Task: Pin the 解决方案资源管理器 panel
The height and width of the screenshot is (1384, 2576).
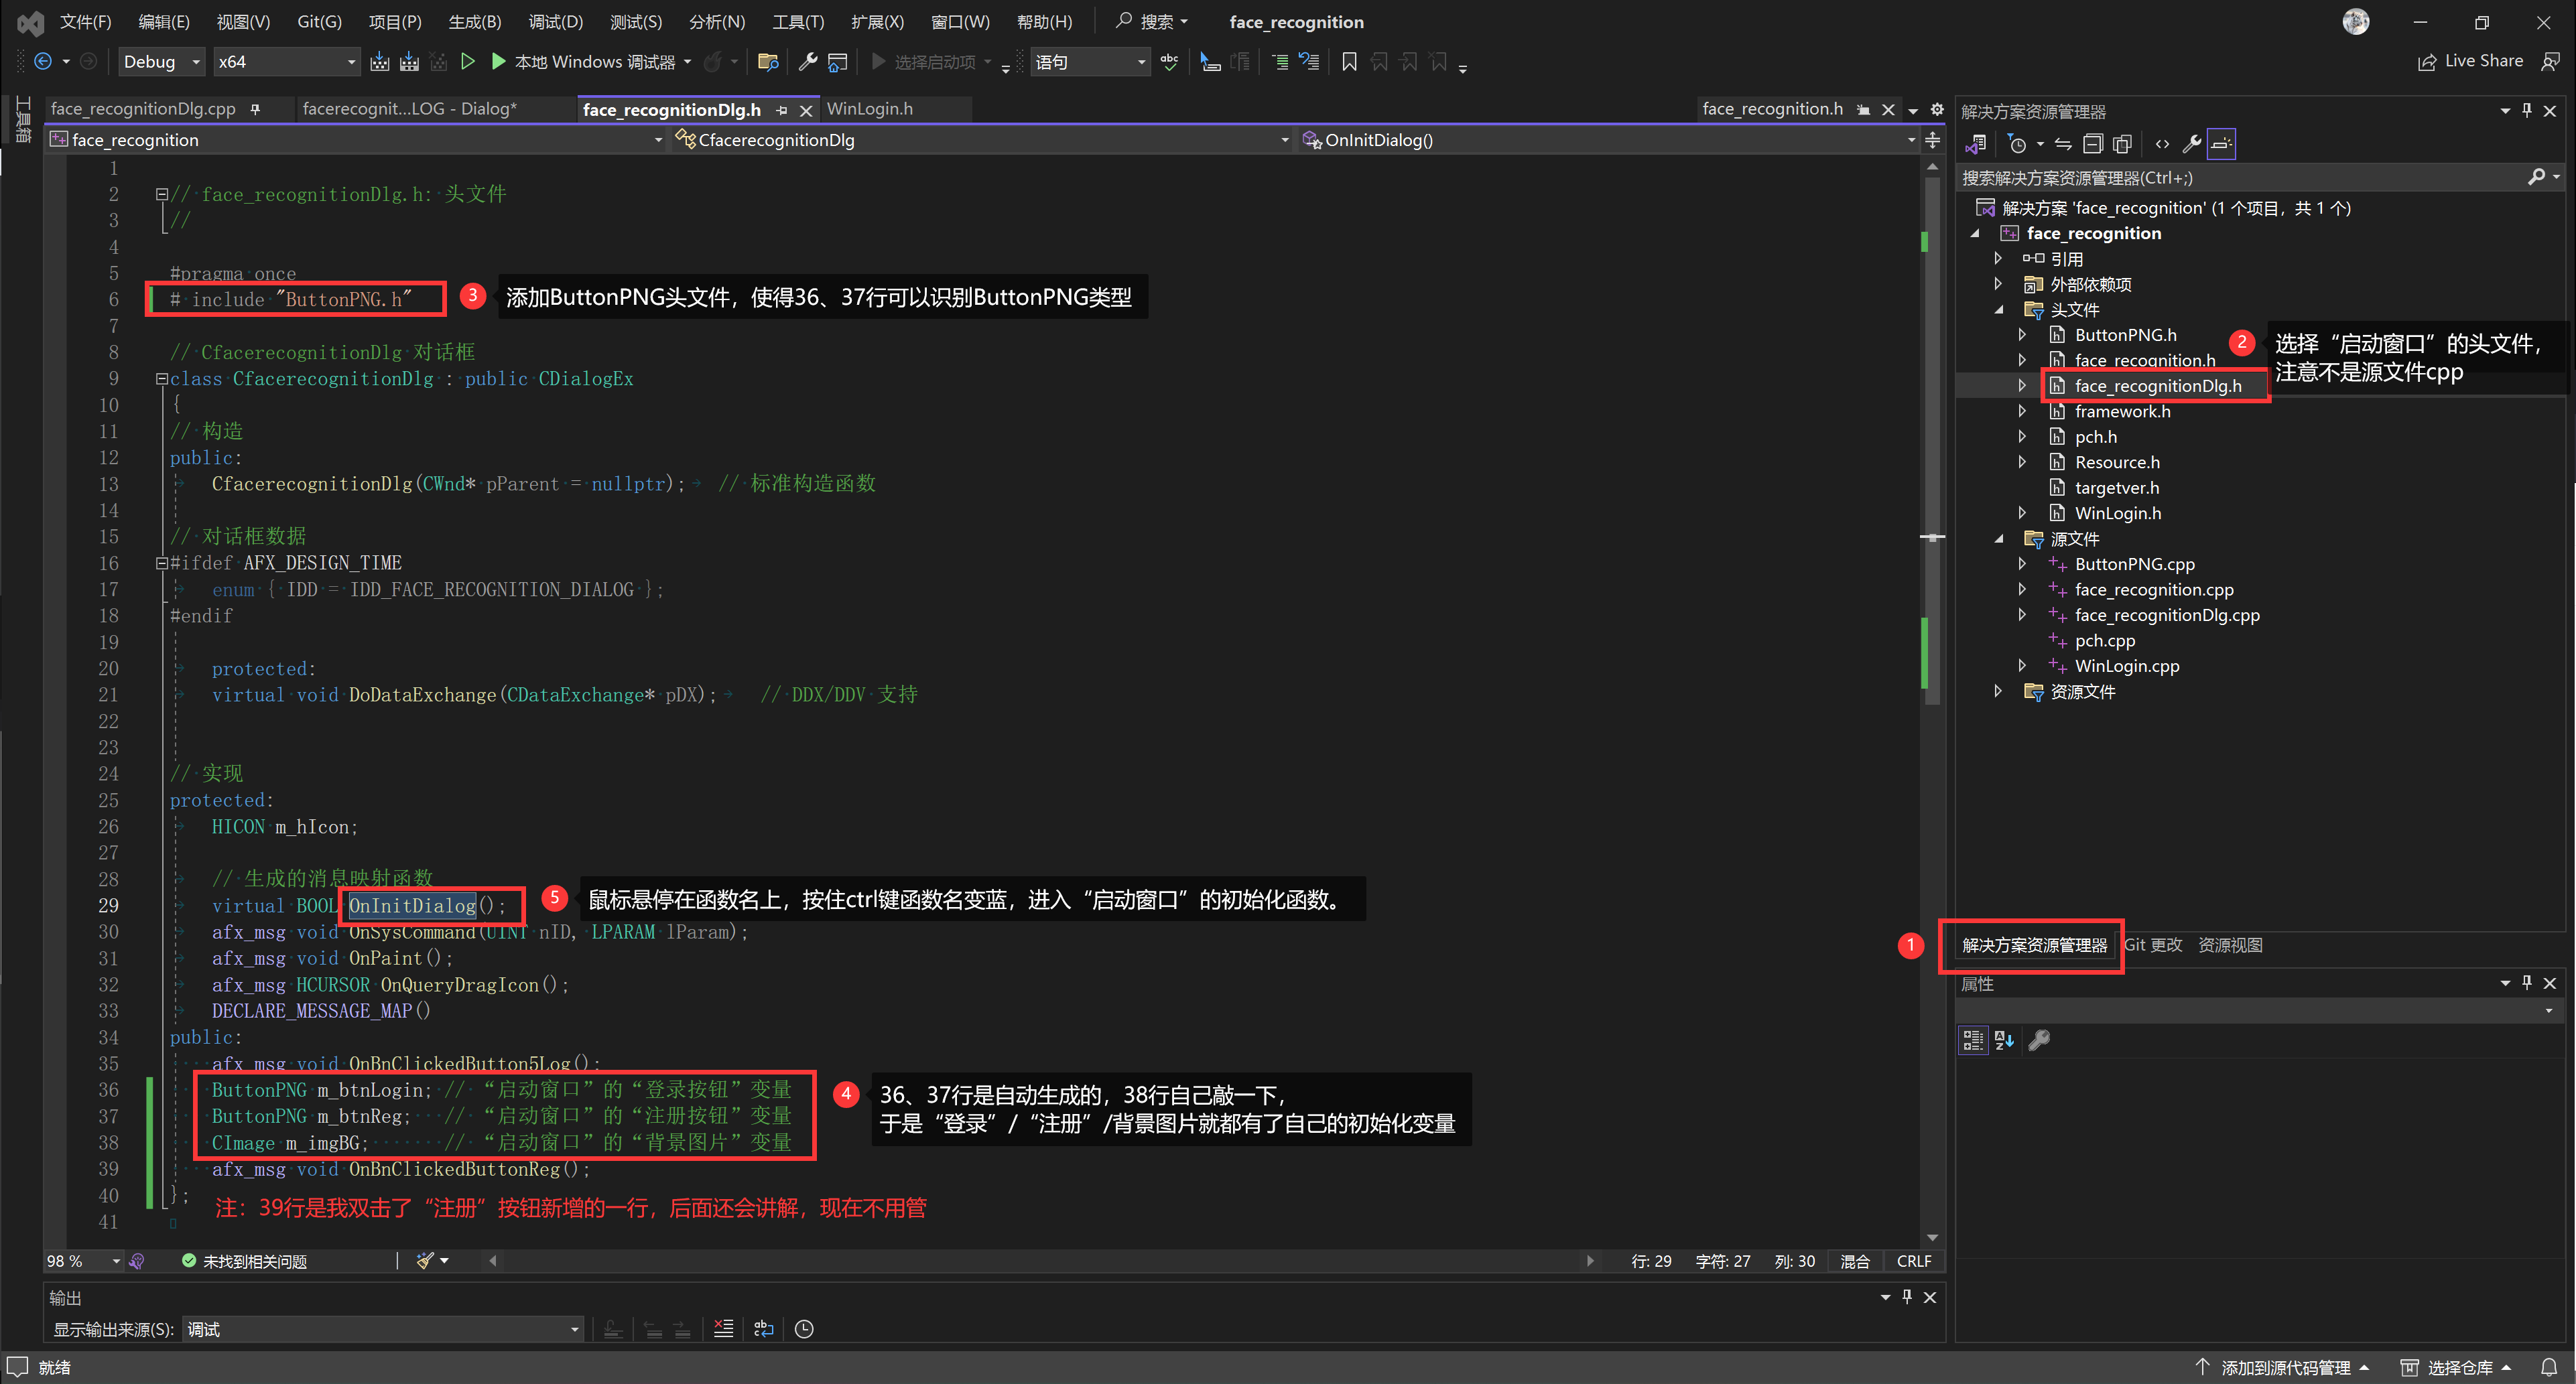Action: [2527, 111]
